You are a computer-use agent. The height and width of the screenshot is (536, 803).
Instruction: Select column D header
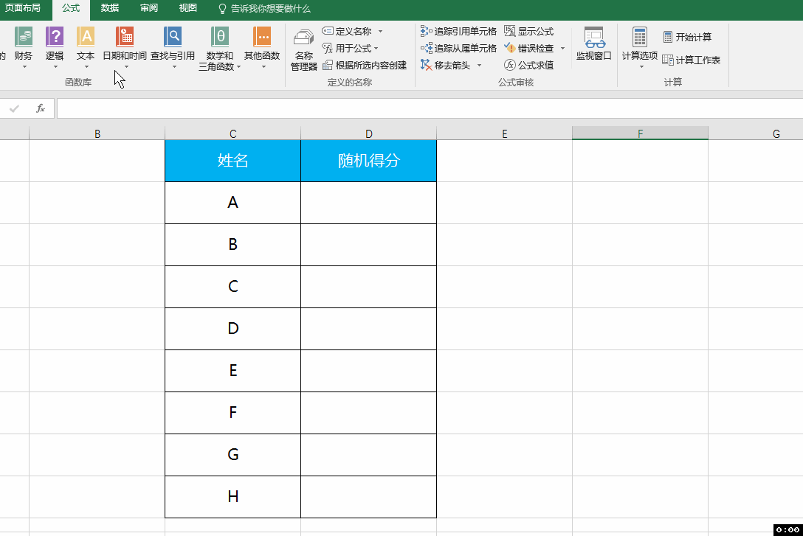369,133
